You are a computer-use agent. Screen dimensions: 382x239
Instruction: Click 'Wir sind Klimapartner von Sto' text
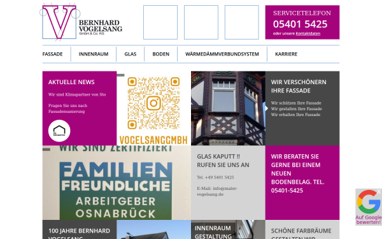tap(77, 94)
